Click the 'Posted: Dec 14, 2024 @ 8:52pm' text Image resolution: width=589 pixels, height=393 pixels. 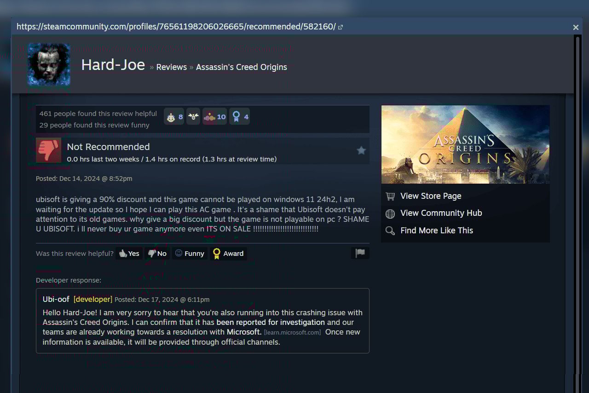click(84, 179)
